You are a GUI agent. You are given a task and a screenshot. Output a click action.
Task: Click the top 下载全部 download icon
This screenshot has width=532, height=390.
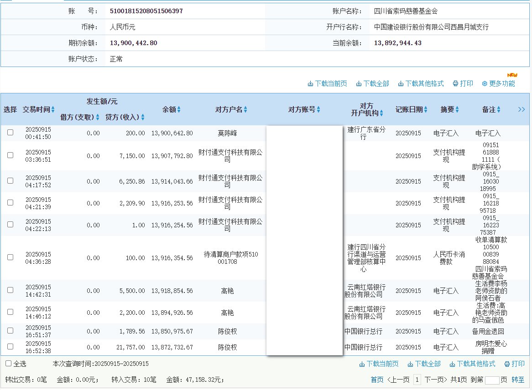(x=359, y=84)
